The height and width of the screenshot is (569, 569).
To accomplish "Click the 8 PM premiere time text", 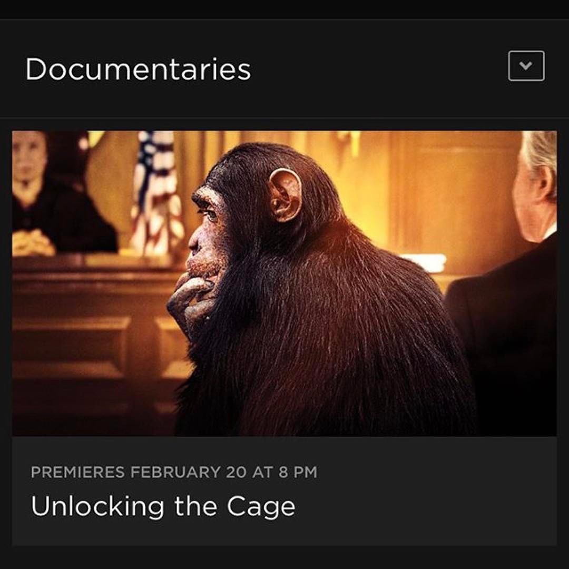I will pyautogui.click(x=298, y=472).
